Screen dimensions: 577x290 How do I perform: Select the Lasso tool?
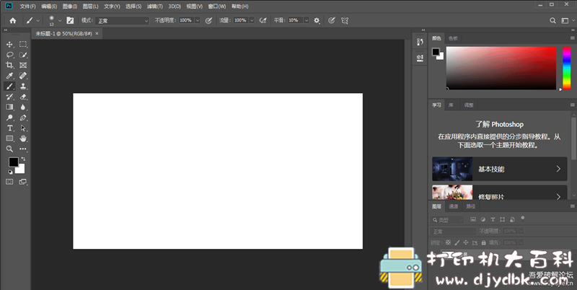point(9,55)
